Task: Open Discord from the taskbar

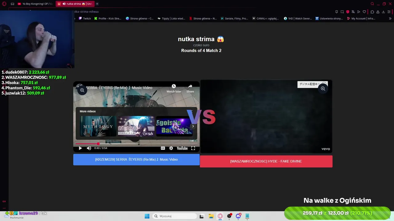Action: [238, 216]
